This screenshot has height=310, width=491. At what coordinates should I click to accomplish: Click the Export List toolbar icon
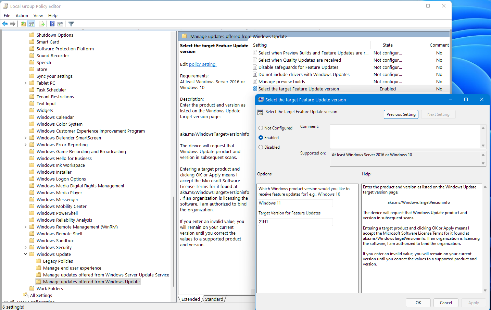tap(41, 24)
